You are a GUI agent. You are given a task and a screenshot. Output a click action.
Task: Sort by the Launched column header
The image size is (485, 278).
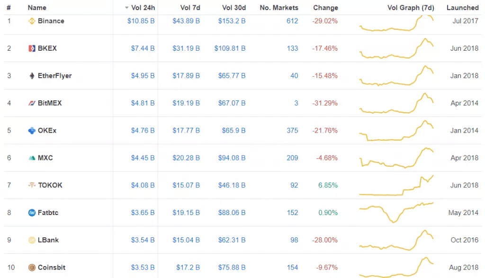[x=462, y=8]
